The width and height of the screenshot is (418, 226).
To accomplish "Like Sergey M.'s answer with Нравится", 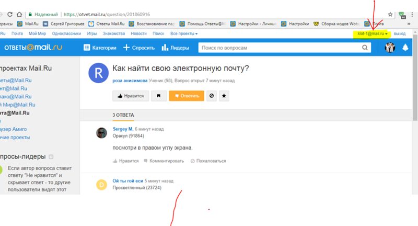I will 125,161.
